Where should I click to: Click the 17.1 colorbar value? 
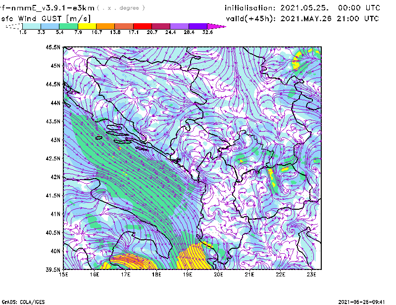(x=134, y=32)
